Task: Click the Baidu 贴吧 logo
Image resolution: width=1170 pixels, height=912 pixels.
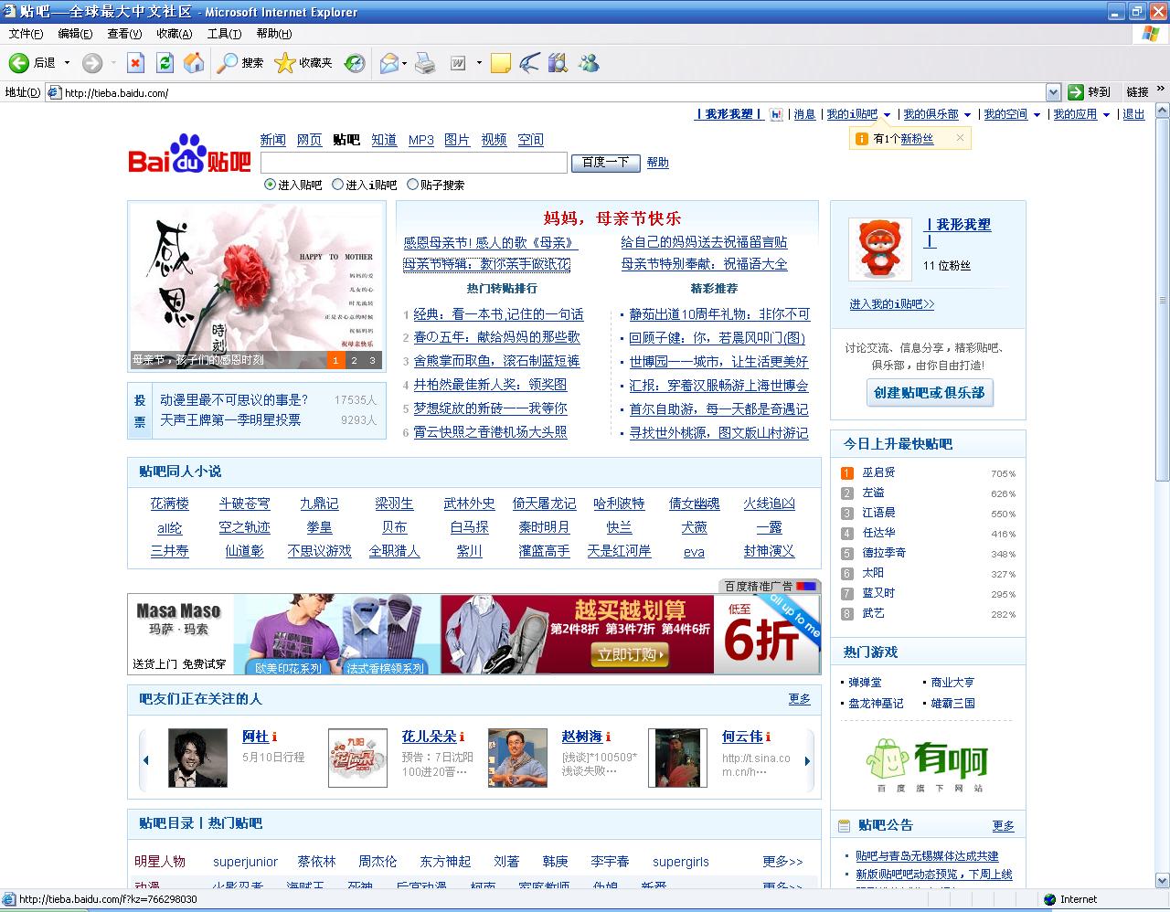Action: point(189,155)
